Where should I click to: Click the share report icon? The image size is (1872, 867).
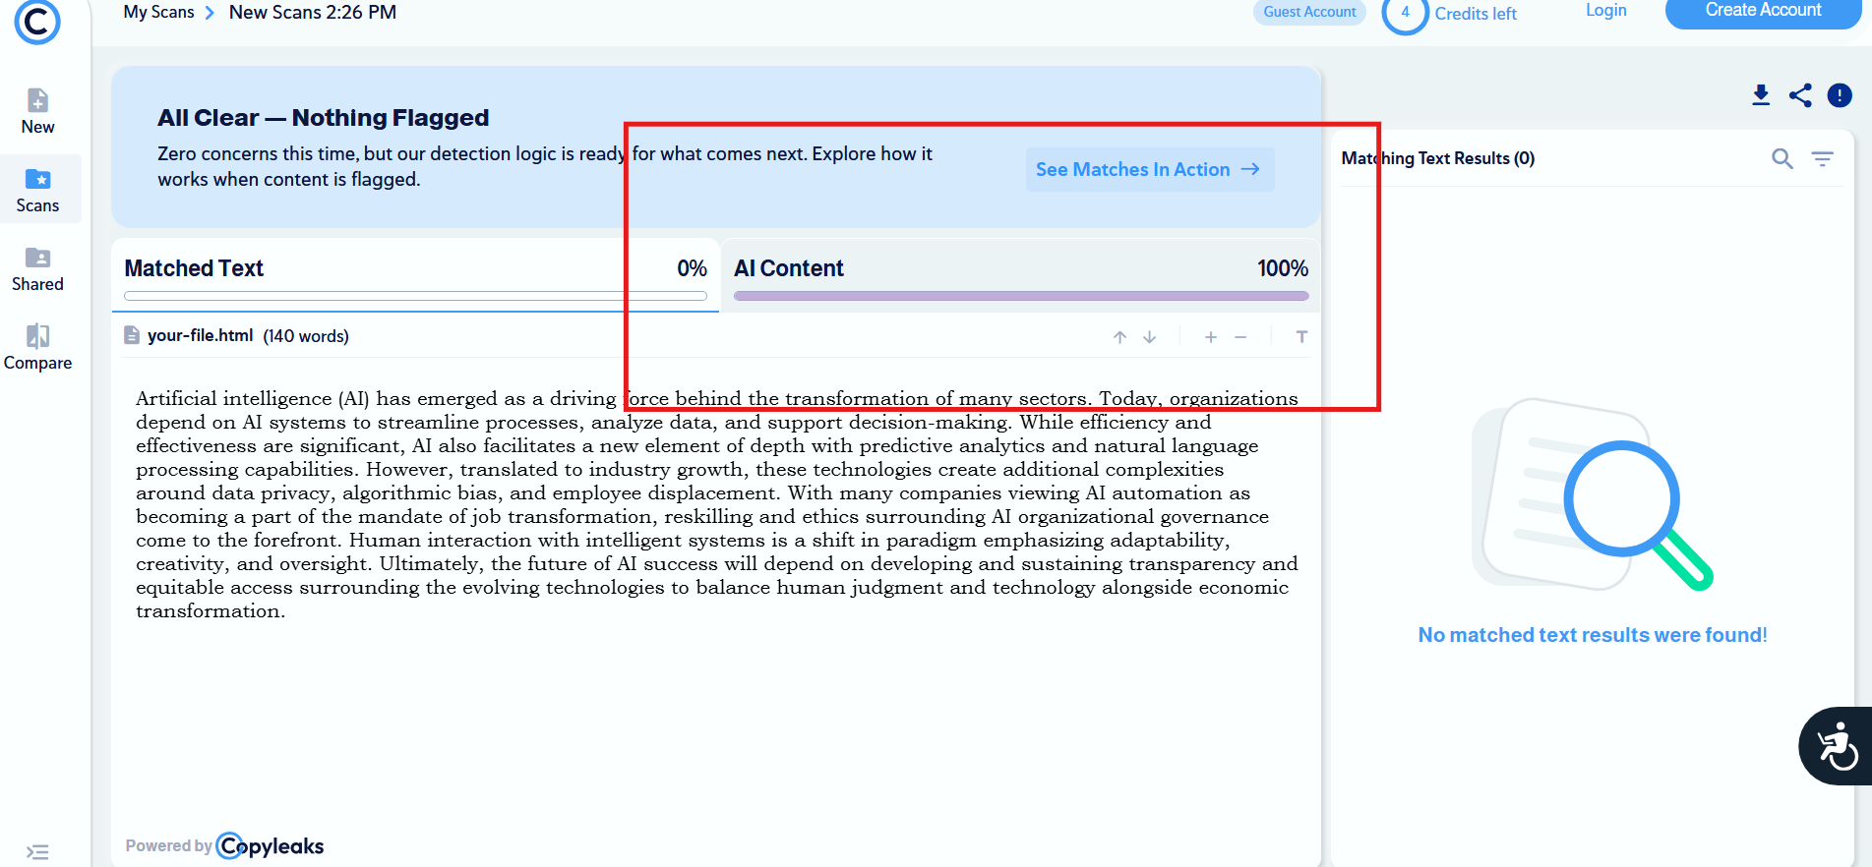point(1800,95)
